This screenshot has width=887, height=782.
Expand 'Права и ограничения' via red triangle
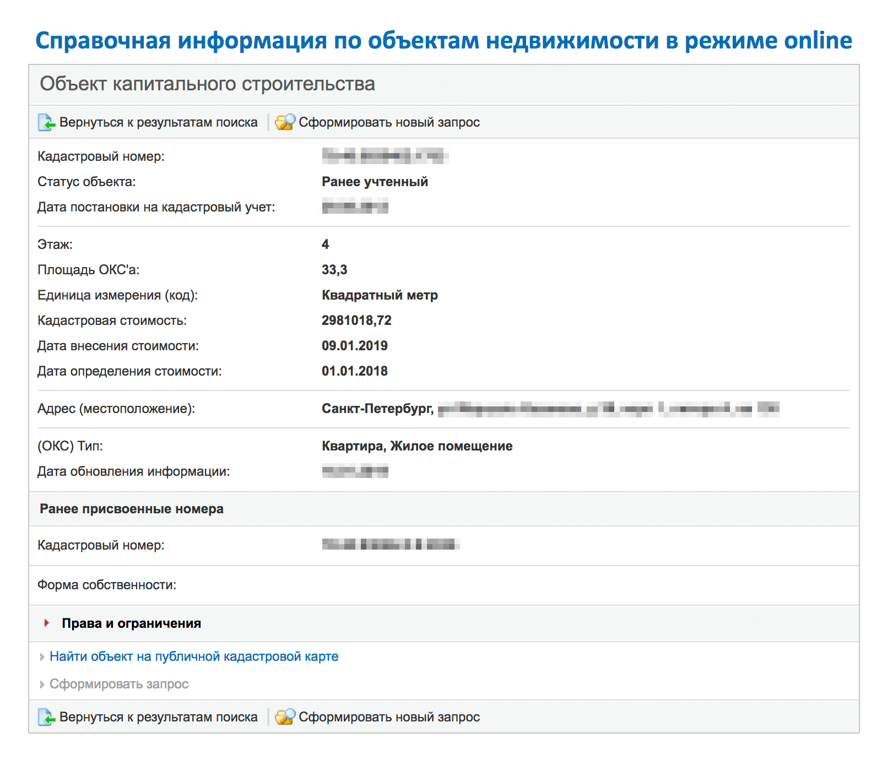(x=47, y=623)
